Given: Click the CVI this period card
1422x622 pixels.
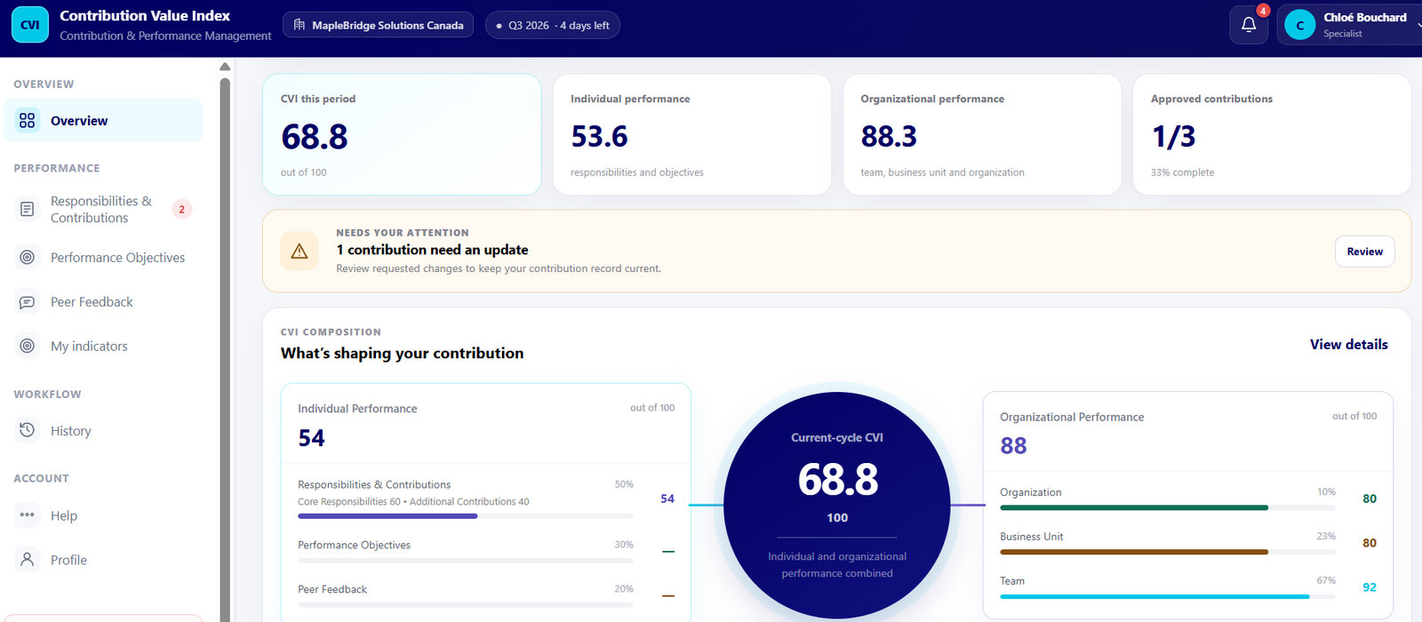Looking at the screenshot, I should tap(402, 134).
